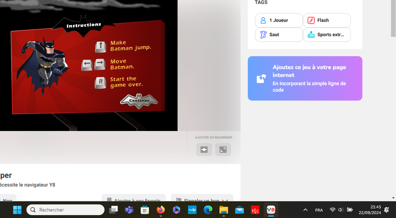Click the puzzle piece embed icon
Screen dimensions: 396x218
[261, 79]
